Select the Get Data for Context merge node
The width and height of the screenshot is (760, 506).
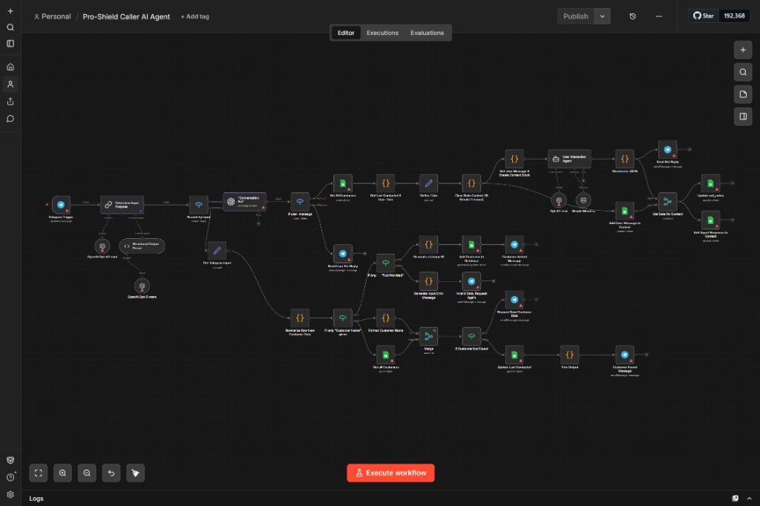tap(667, 202)
